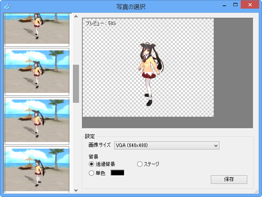Select the second beach photo thumbnail
The image size is (262, 197).
pos(37,72)
